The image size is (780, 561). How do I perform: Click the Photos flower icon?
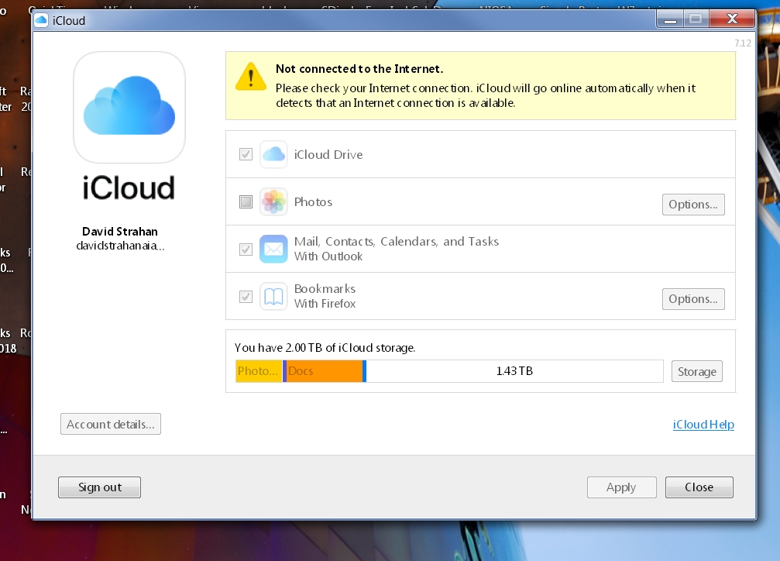(x=273, y=201)
